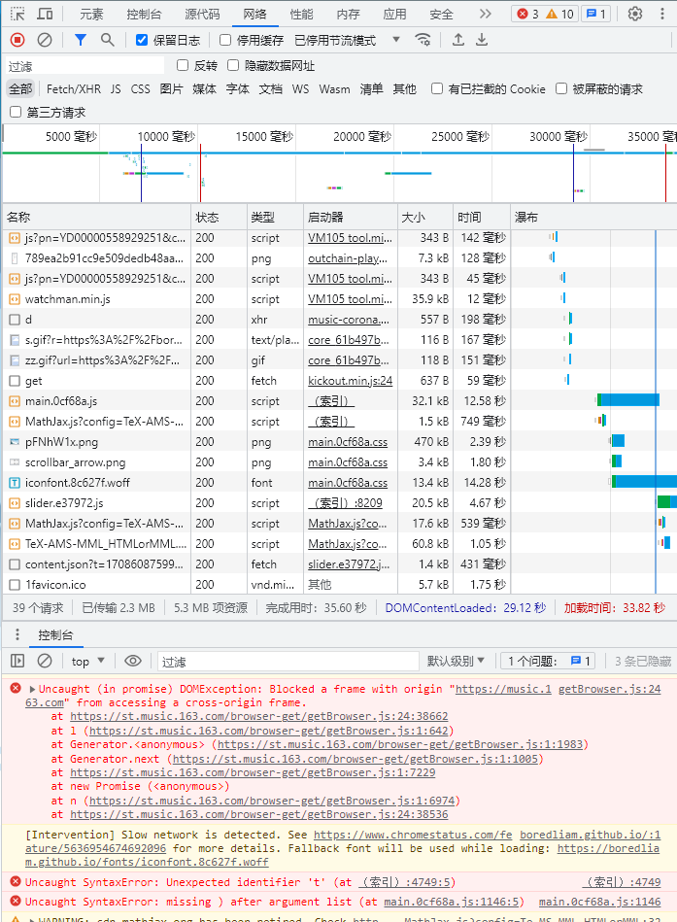Sort by the Size (大小) column header
Image resolution: width=677 pixels, height=922 pixels.
(x=425, y=217)
